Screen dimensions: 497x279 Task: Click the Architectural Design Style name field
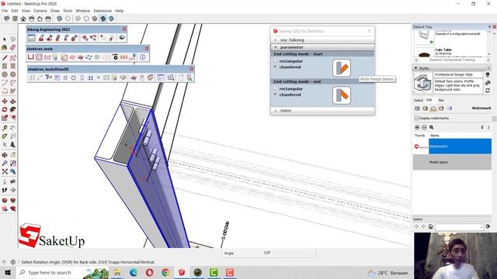pos(457,74)
